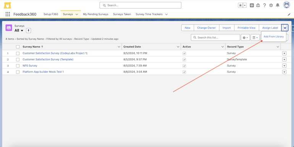Click the edit navigation pencil icon
The image size is (294, 147).
[289, 15]
